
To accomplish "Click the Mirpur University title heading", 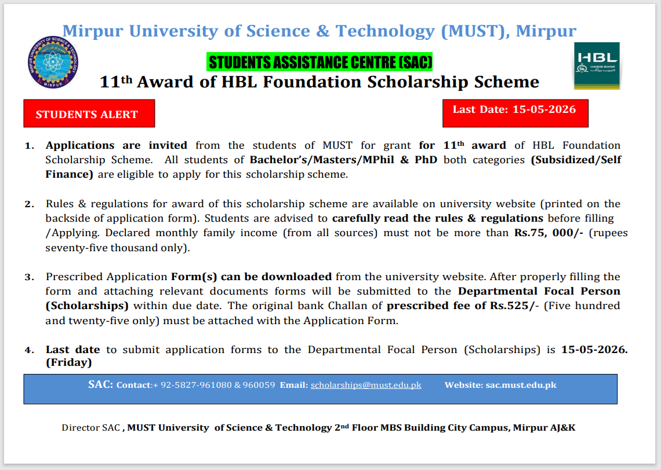I will [319, 31].
